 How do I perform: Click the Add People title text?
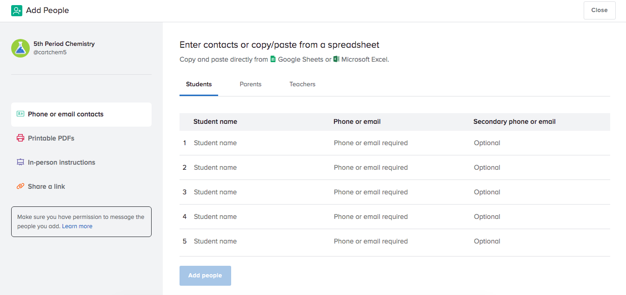coord(47,10)
